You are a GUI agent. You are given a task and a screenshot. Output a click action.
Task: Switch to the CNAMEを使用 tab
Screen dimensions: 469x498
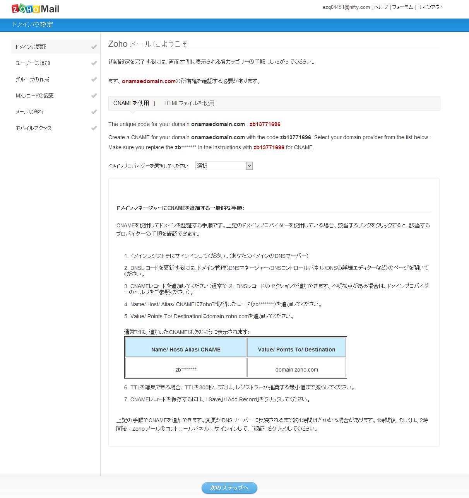pyautogui.click(x=131, y=103)
